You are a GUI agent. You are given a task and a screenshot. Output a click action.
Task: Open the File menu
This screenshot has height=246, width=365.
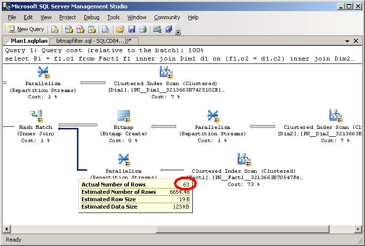(x=12, y=17)
